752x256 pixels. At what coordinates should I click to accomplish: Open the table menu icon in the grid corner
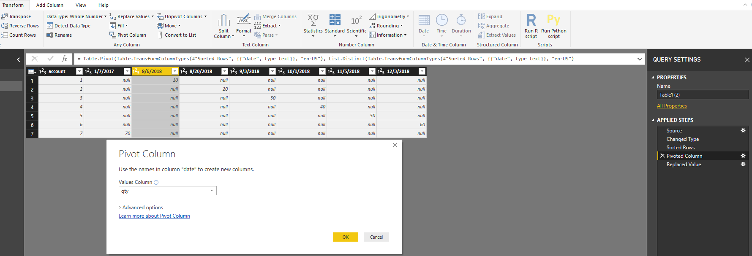click(x=32, y=71)
